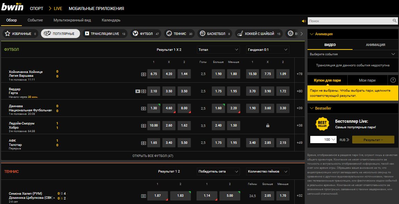Viewport: 399px width, 204px height.
Task: Open pitch animation icon for АФК Телстар
Action: pos(144,143)
